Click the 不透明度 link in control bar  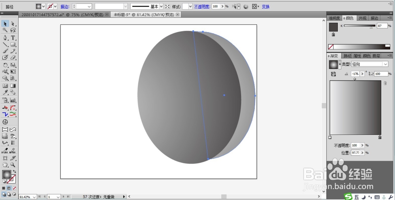(202, 7)
